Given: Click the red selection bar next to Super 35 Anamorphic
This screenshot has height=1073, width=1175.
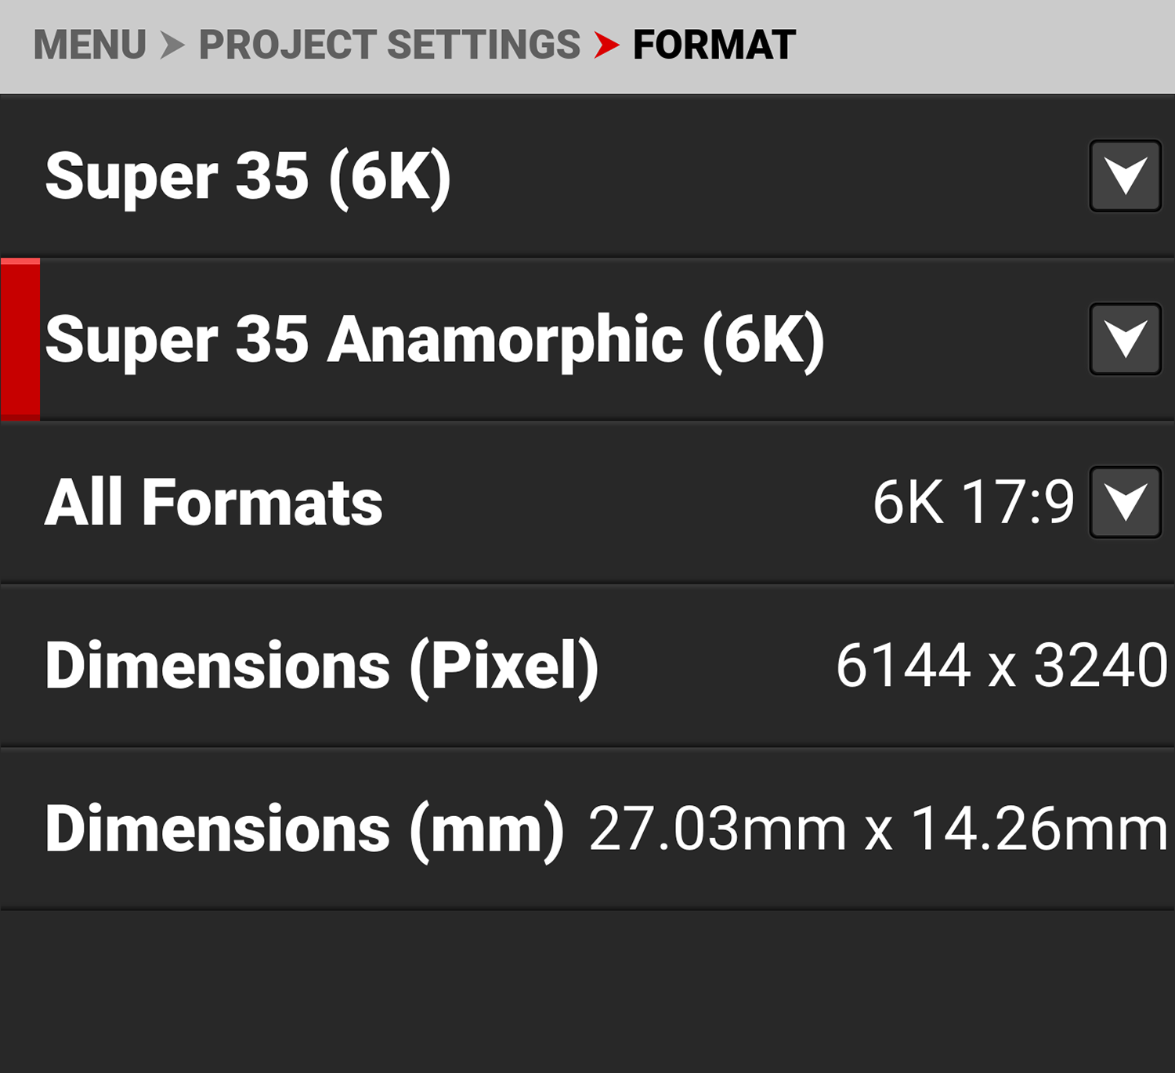Looking at the screenshot, I should 19,338.
